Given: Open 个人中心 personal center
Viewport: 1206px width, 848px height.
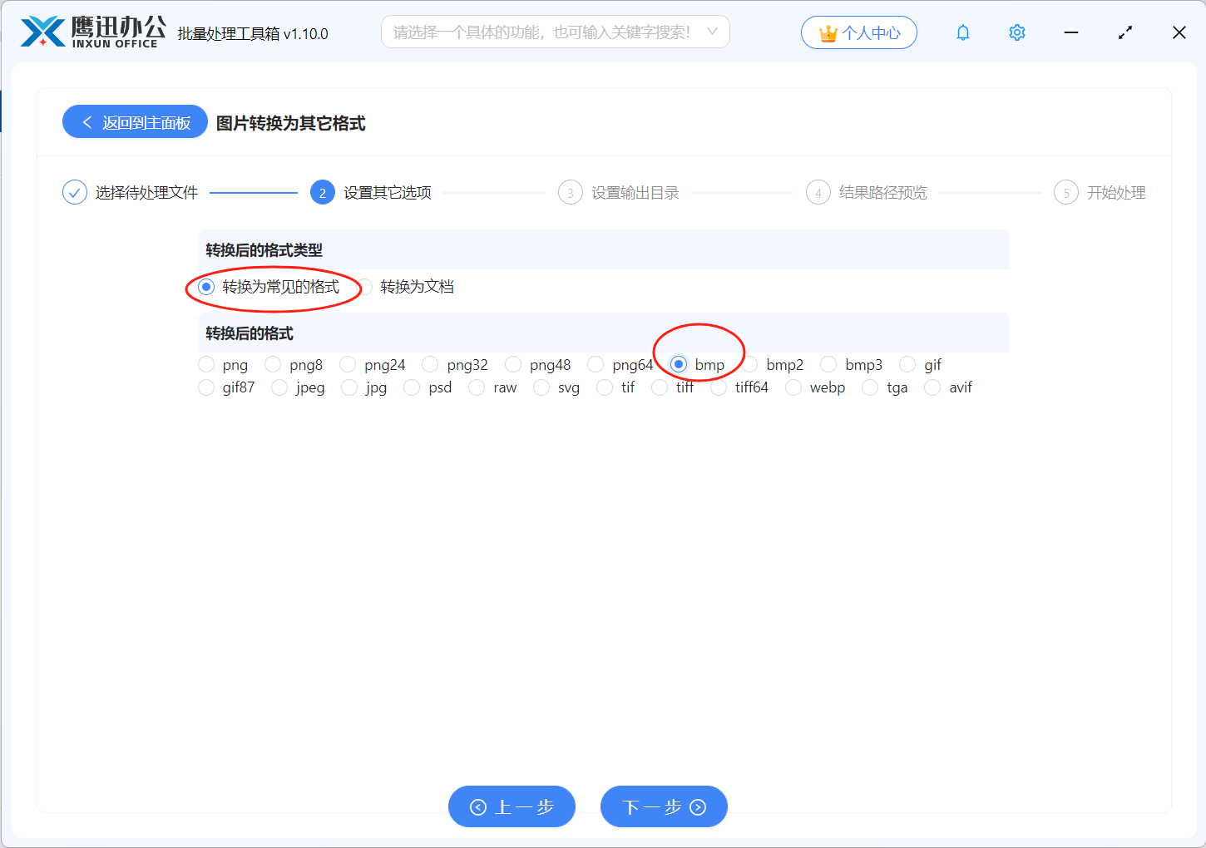Looking at the screenshot, I should point(859,32).
